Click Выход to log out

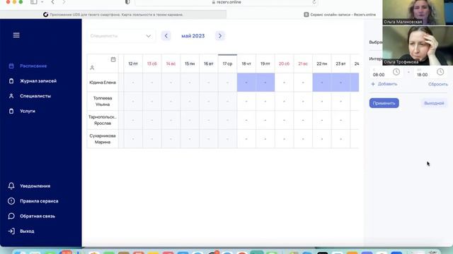[27, 231]
